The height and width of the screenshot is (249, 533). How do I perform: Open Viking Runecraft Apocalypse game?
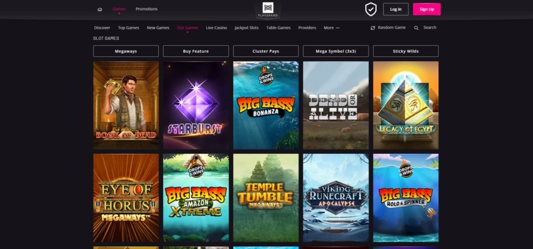pos(336,198)
